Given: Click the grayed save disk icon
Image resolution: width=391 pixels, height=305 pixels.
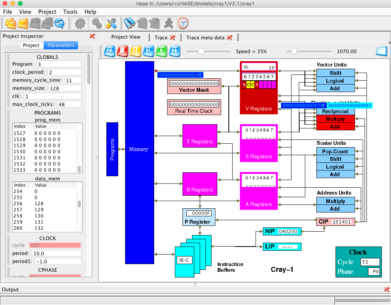Looking at the screenshot, I should pos(35,23).
